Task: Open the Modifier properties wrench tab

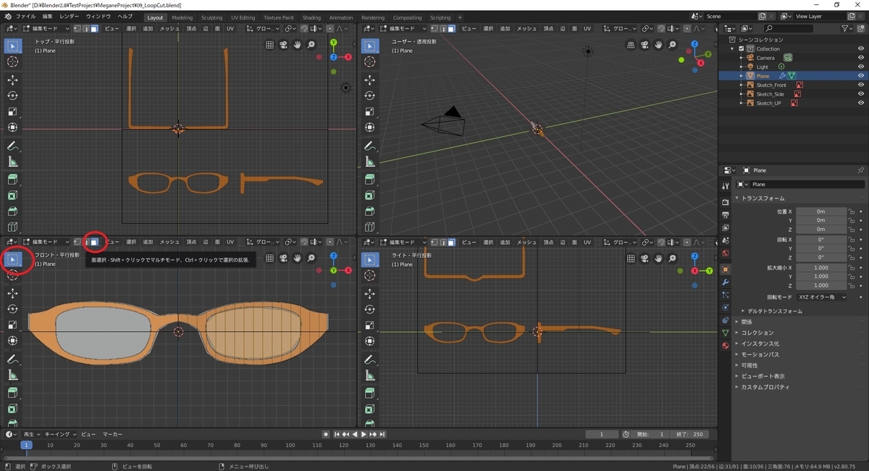Action: (x=725, y=280)
